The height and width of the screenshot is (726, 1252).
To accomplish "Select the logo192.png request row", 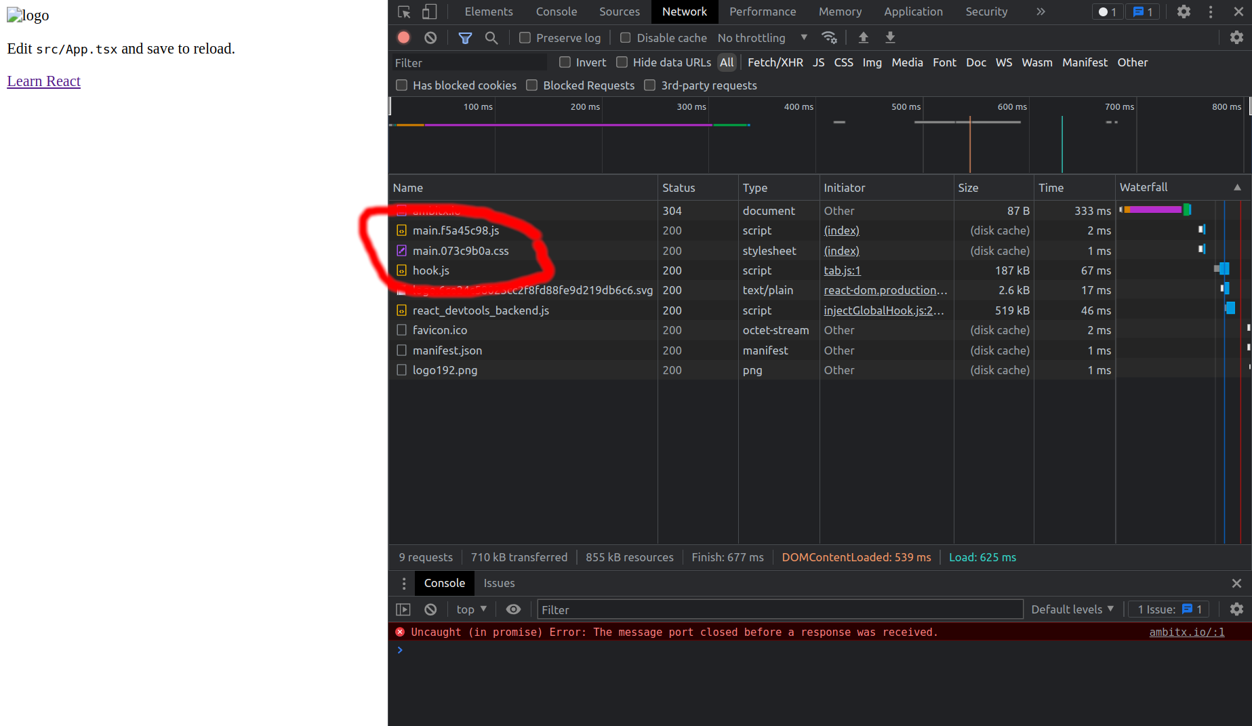I will click(x=820, y=370).
